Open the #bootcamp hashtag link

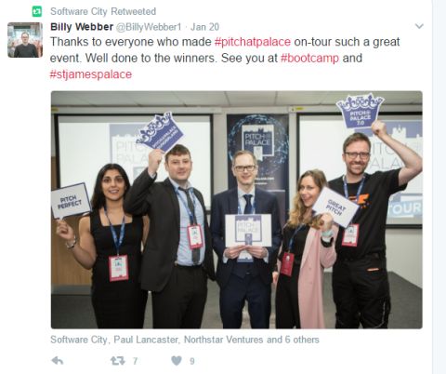[309, 58]
